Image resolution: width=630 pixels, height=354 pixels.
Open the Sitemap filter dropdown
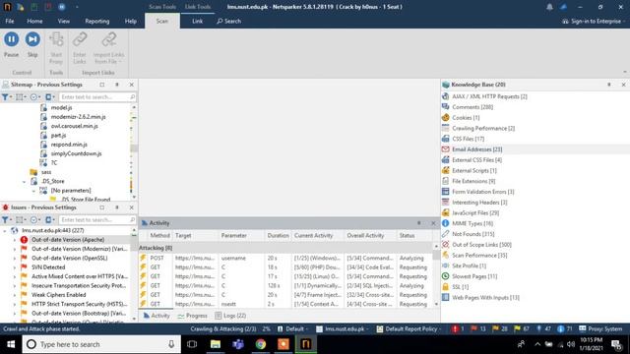(7, 97)
